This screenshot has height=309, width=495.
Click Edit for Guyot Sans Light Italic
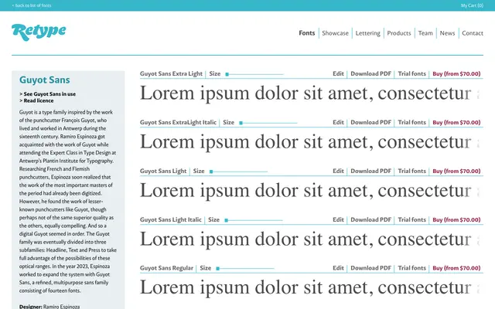pos(338,219)
